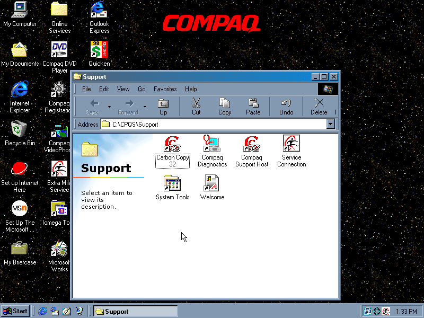The height and width of the screenshot is (318, 424).
Task: Launch Internet Explorer from Quick Launch
Action: (42, 311)
